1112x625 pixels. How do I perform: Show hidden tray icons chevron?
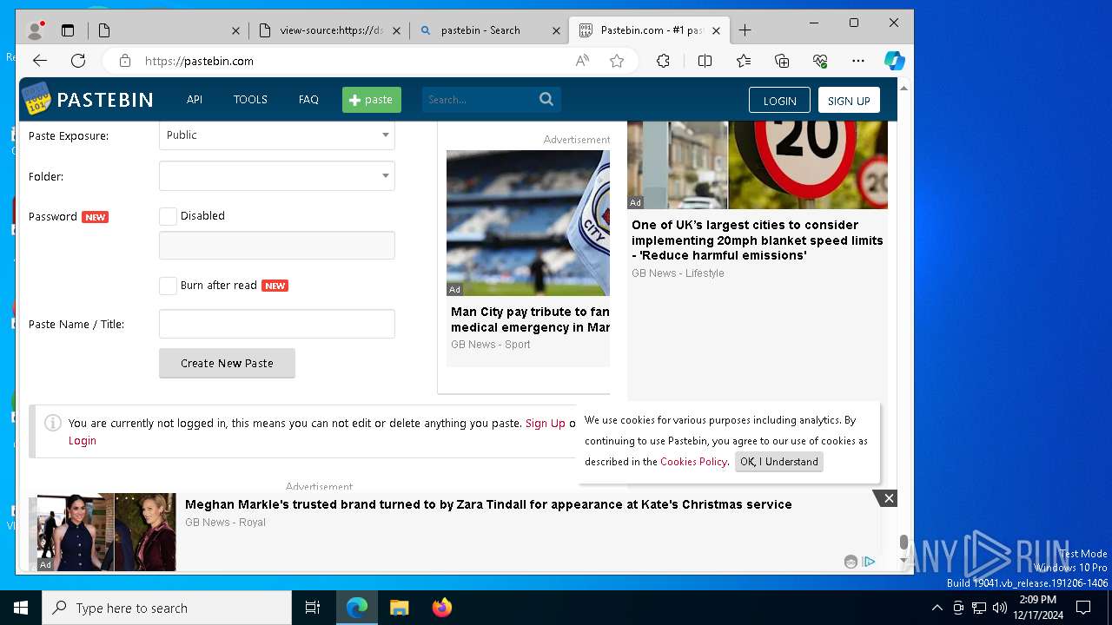pos(937,608)
